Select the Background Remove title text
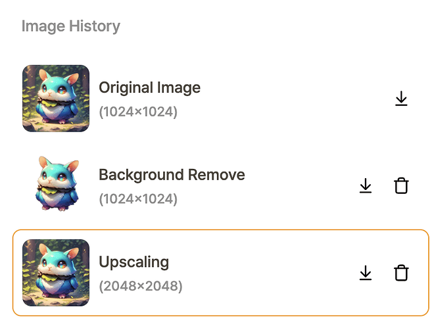 click(x=172, y=175)
